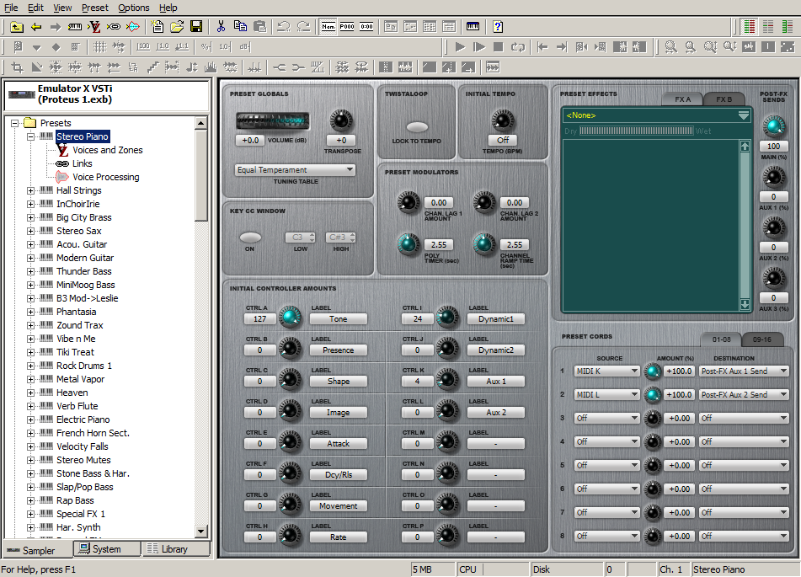Image resolution: width=801 pixels, height=577 pixels.
Task: Click the Help question mark icon
Action: pos(497,26)
